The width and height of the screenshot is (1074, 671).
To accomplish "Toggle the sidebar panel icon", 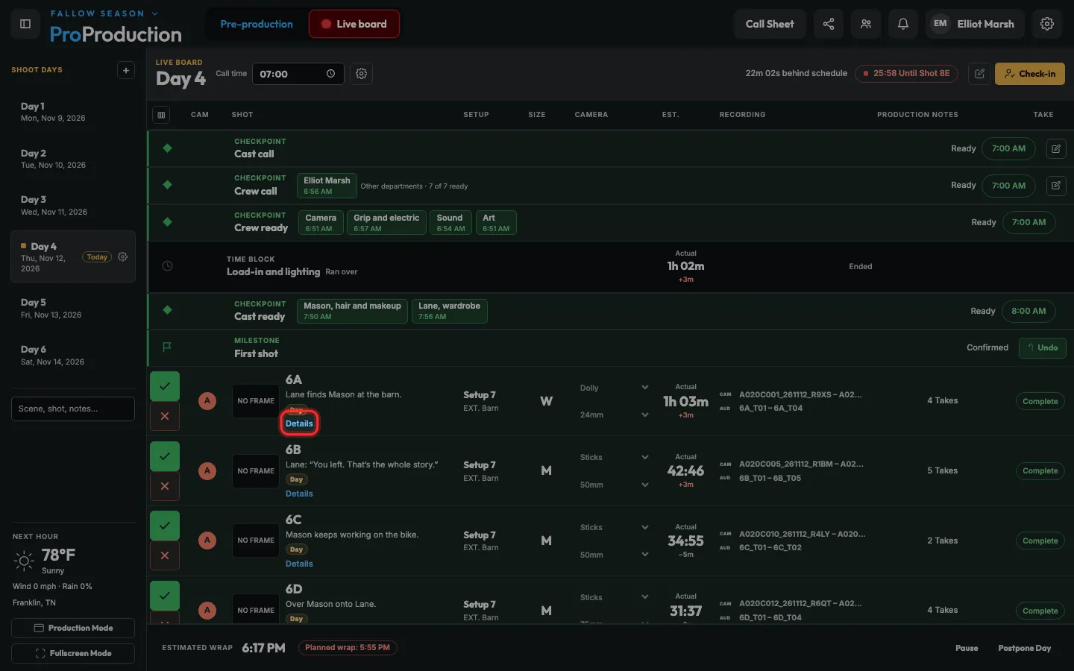I will pyautogui.click(x=25, y=24).
